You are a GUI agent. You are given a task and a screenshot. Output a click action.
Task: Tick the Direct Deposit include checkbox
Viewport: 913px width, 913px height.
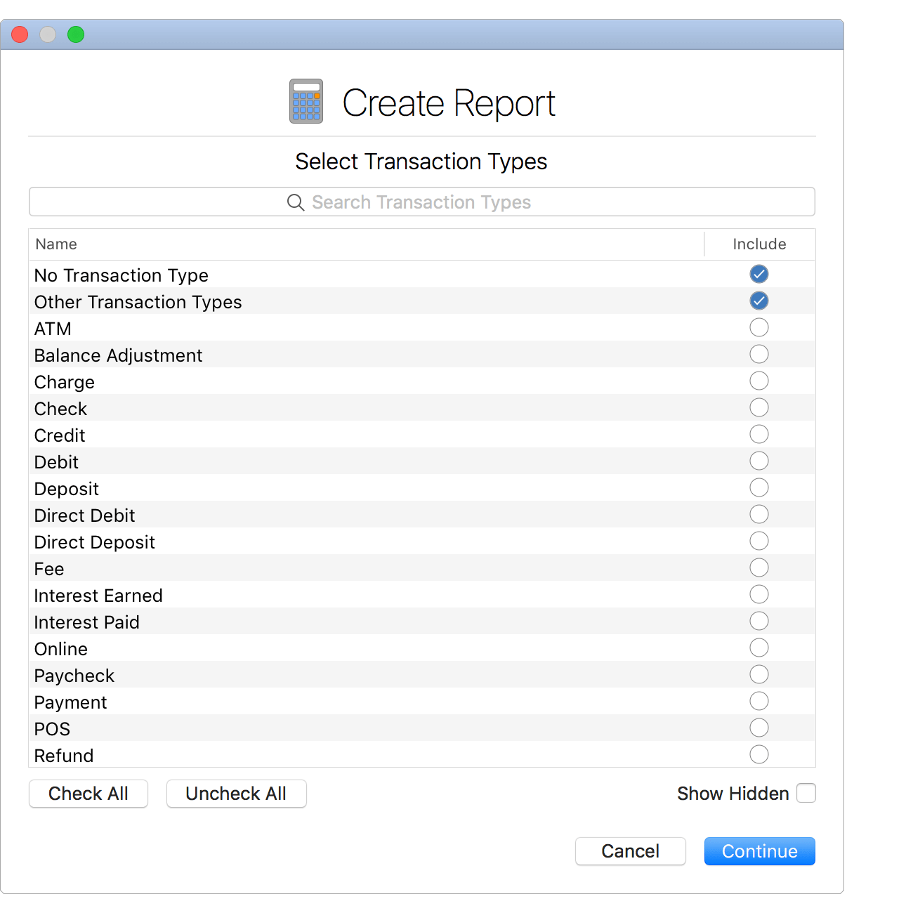759,541
